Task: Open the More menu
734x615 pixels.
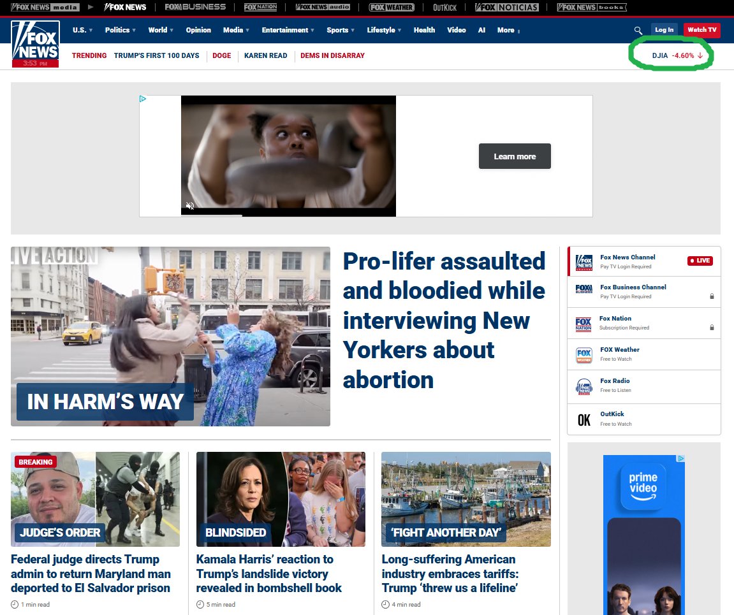Action: coord(508,30)
